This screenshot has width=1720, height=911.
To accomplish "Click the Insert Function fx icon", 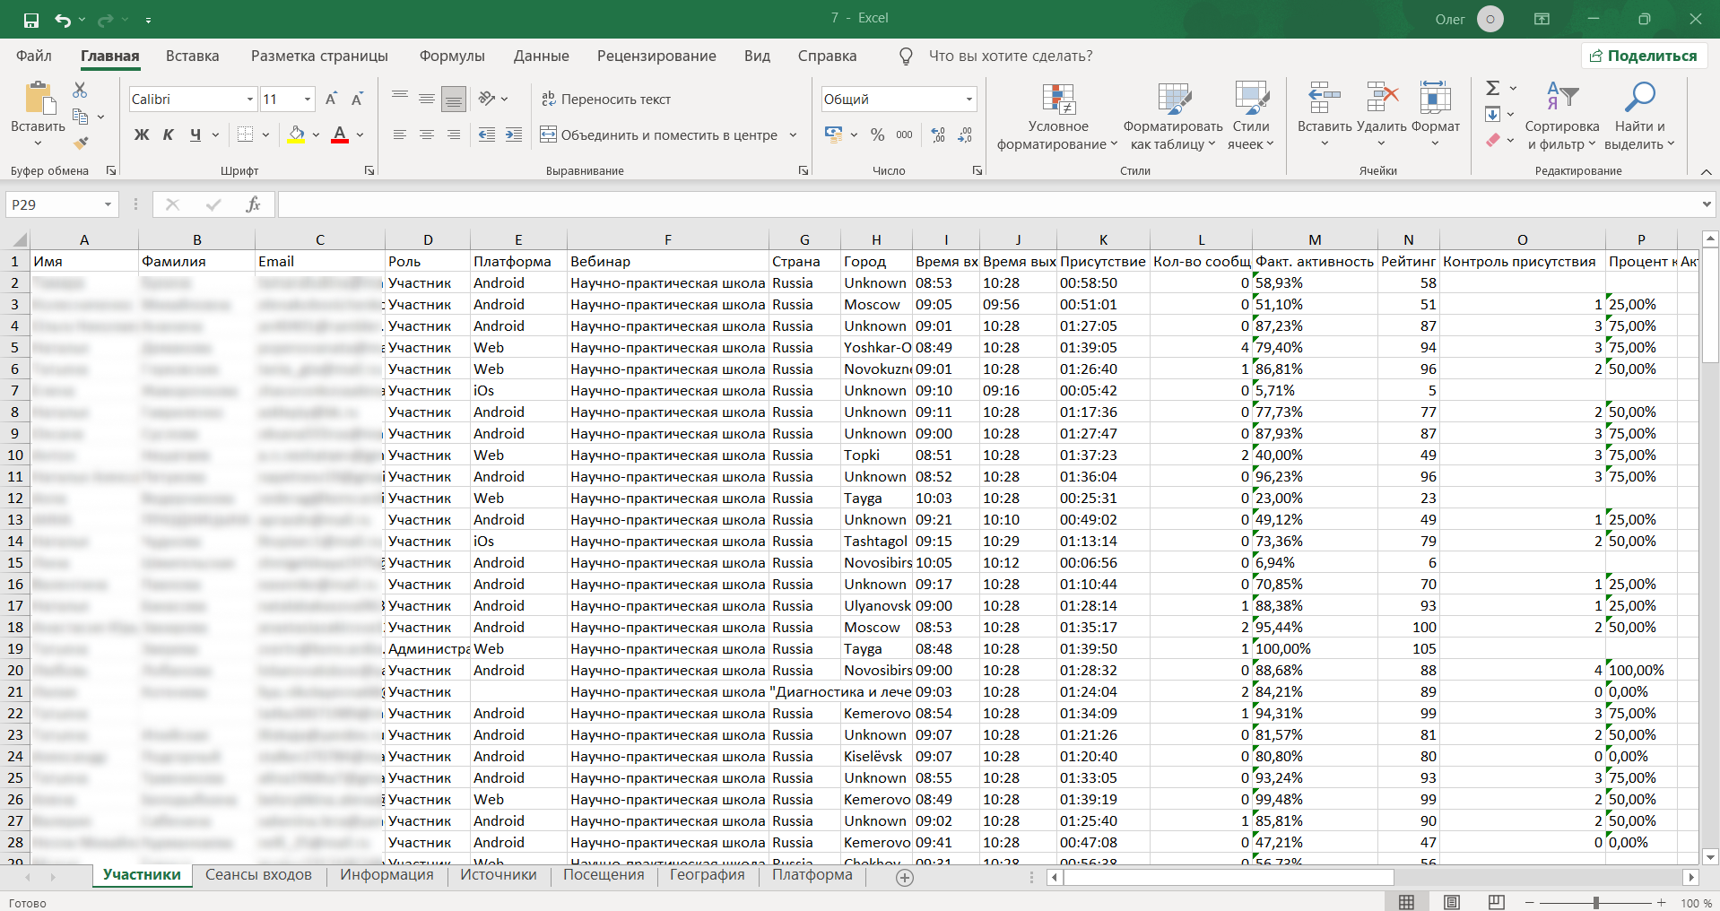I will [x=253, y=204].
